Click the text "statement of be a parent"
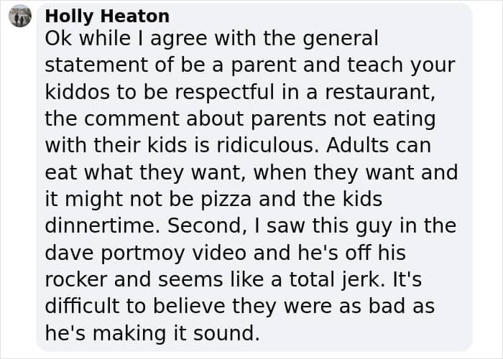Viewport: 503px width, 359px height. [x=170, y=65]
